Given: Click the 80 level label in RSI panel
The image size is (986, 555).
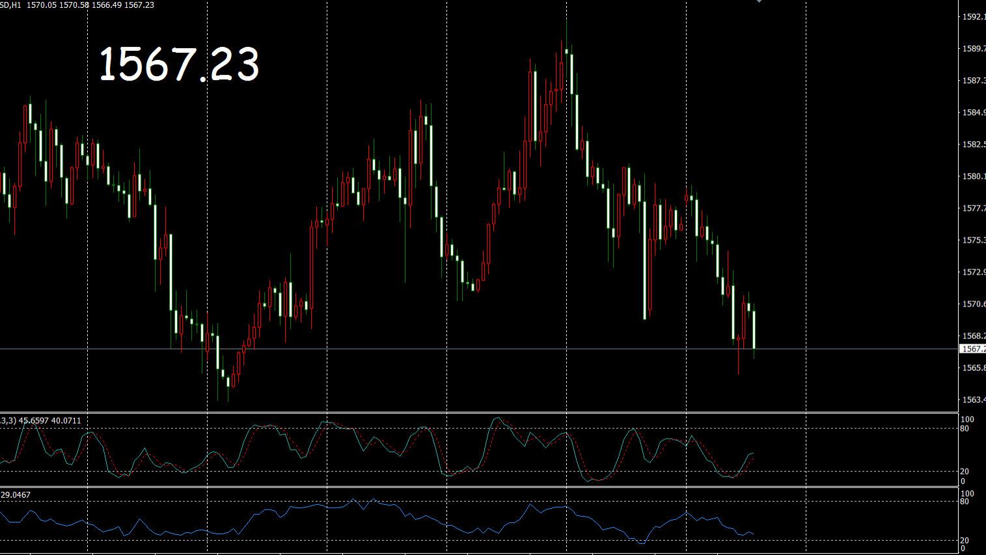Looking at the screenshot, I should (965, 502).
